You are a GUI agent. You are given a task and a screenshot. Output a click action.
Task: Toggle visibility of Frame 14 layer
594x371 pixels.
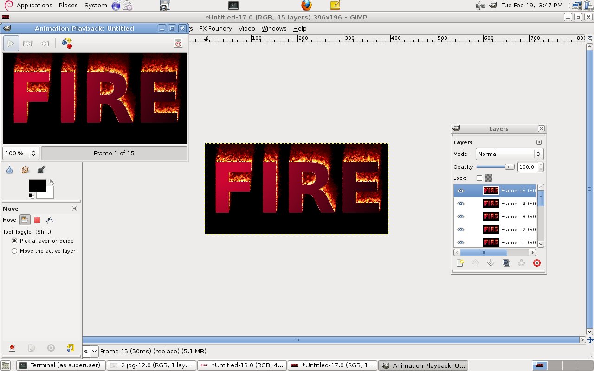pyautogui.click(x=460, y=204)
